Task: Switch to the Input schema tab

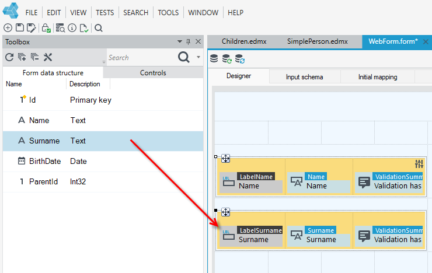Action: coord(304,77)
